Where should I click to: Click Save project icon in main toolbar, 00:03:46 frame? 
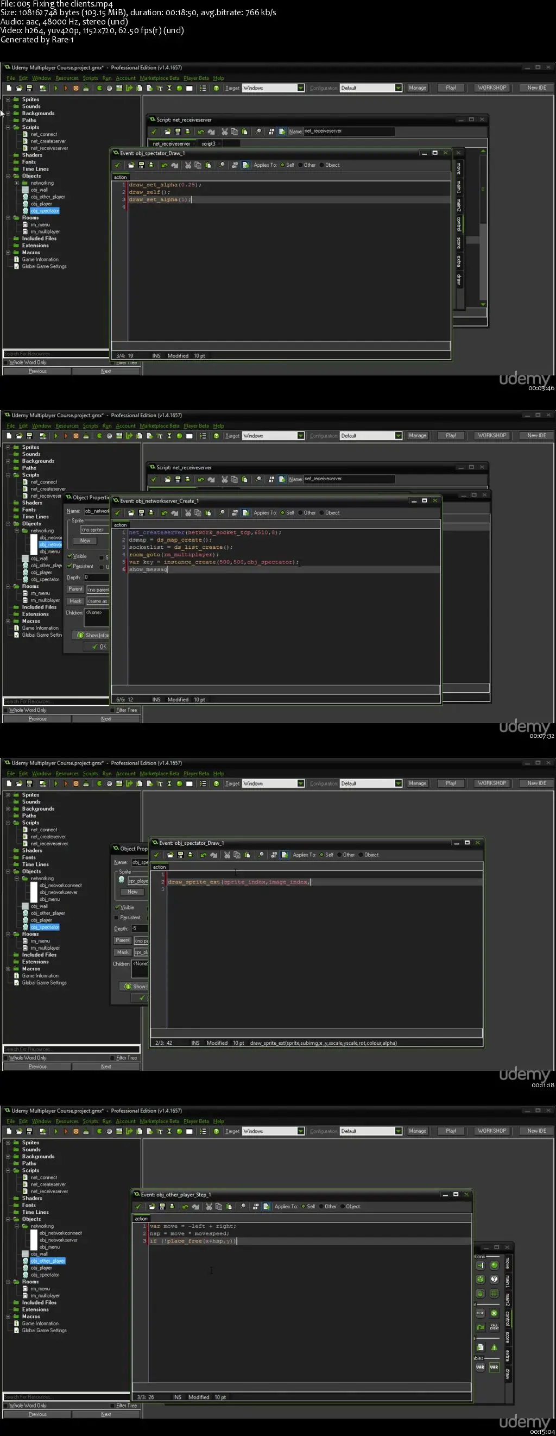coord(29,88)
